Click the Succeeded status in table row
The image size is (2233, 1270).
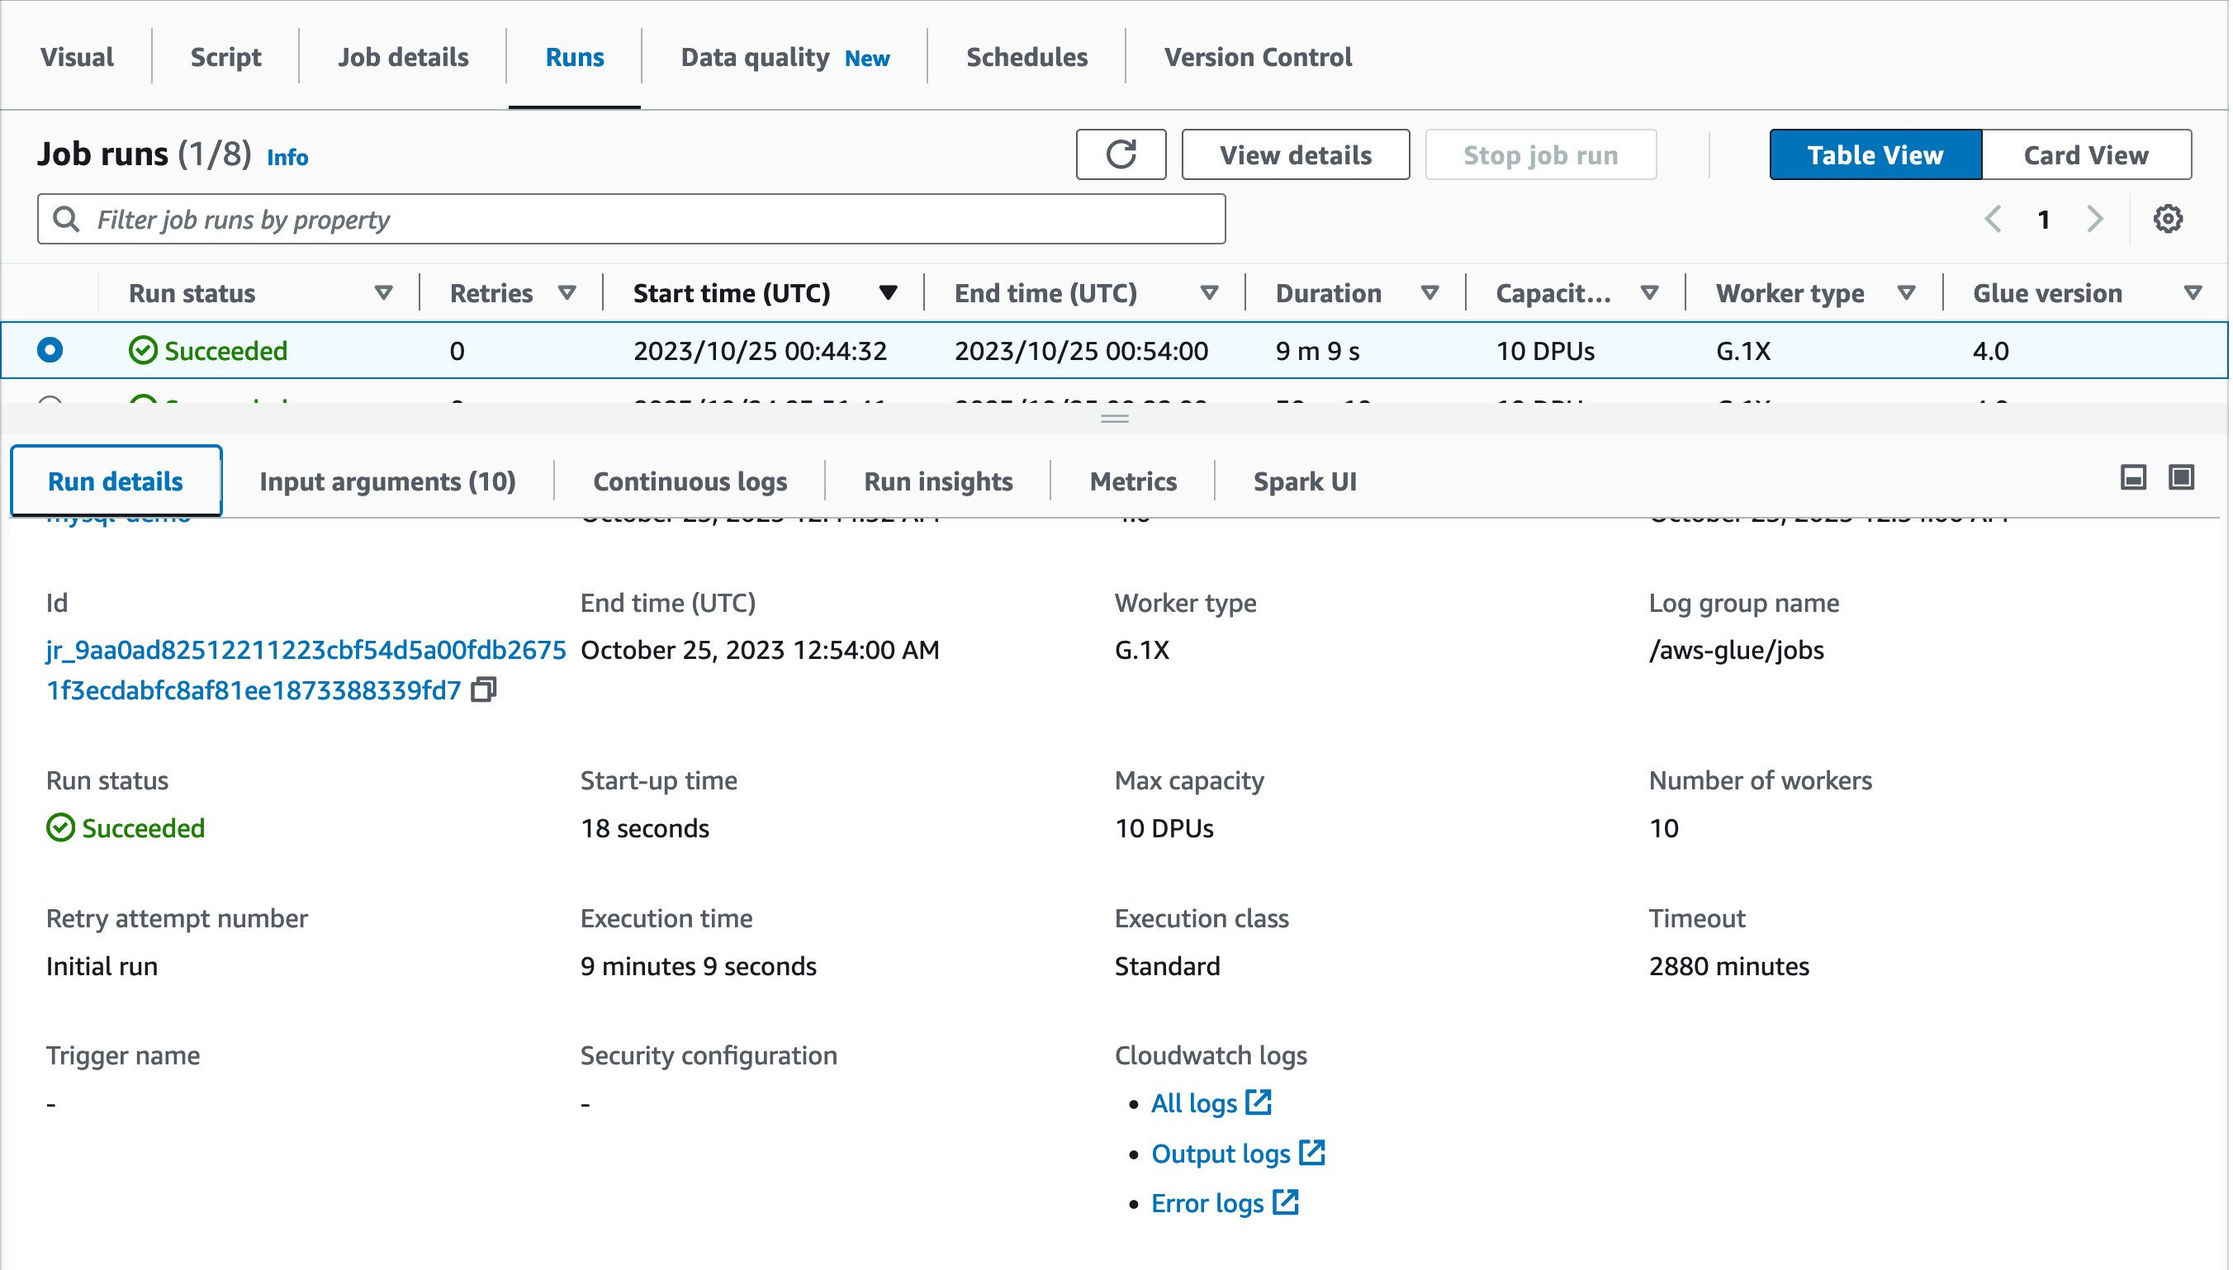208,351
